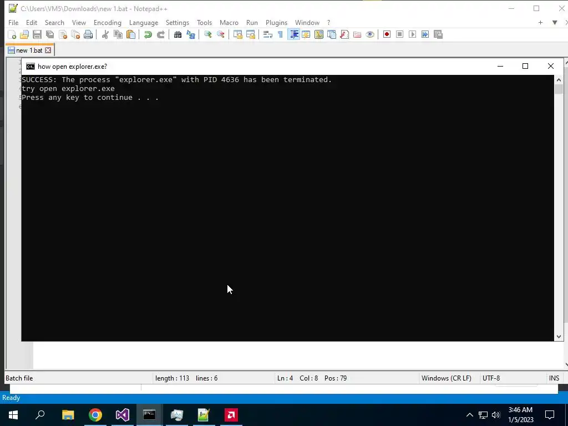Click the Document Map toolbar icon

(319, 34)
